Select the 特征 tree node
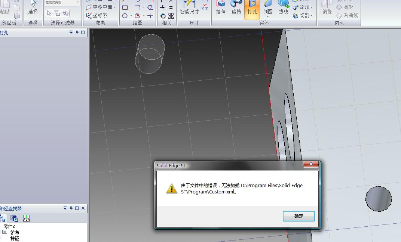 tap(15, 238)
